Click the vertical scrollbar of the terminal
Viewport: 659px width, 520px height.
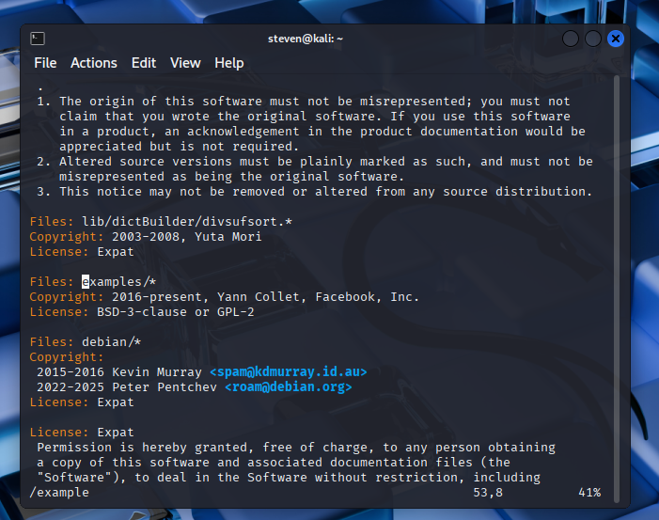(x=617, y=282)
